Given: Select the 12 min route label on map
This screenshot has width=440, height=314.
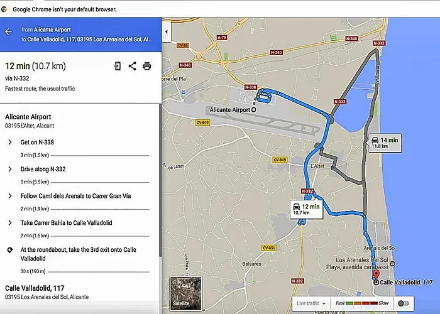Looking at the screenshot, I should click(306, 209).
